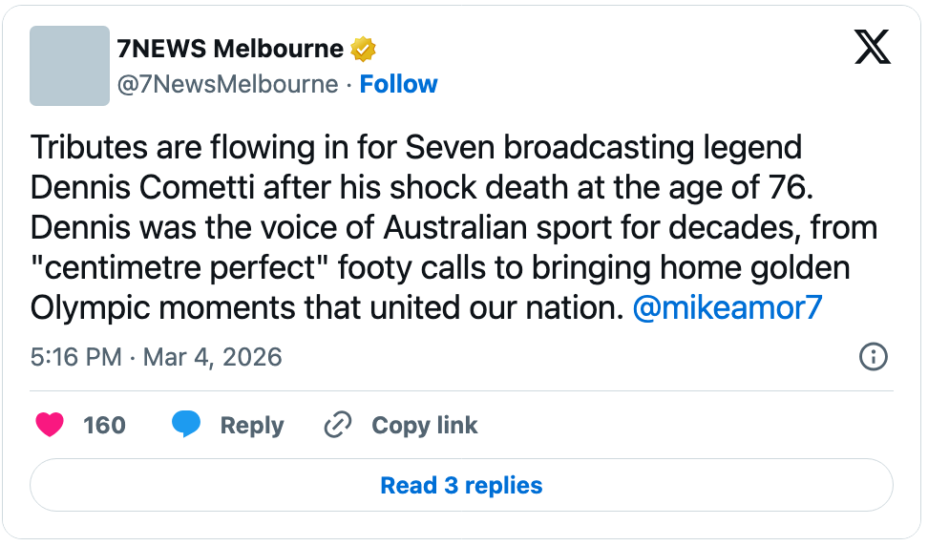Click the Reply text label
The image size is (928, 546).
pos(251,425)
